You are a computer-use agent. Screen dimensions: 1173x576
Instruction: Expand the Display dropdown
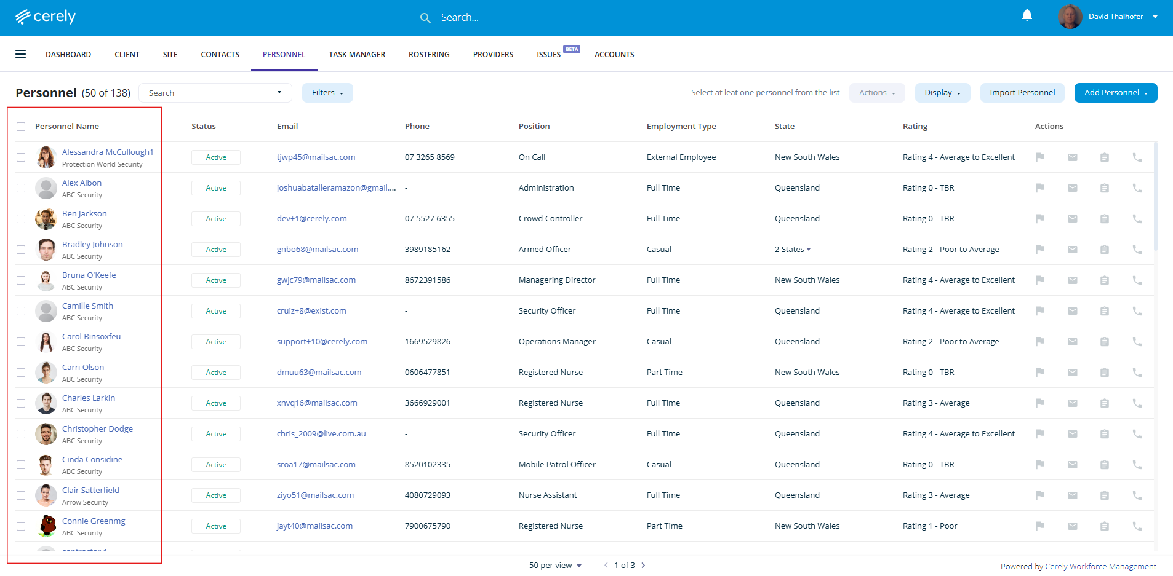(942, 93)
